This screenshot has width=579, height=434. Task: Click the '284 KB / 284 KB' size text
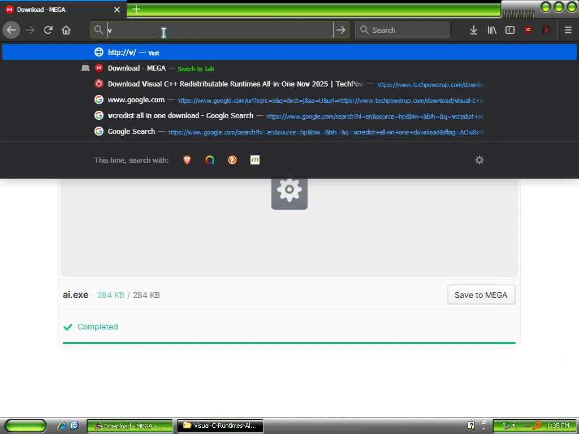128,295
